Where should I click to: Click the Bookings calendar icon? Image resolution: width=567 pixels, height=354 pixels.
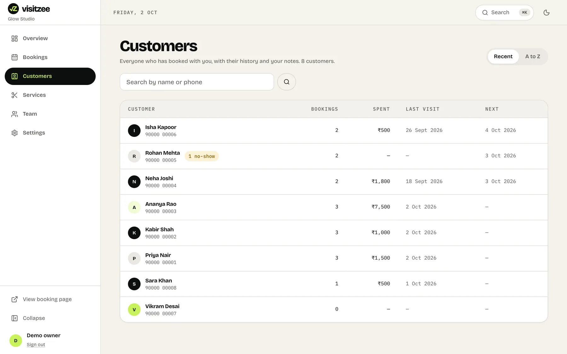pos(14,57)
